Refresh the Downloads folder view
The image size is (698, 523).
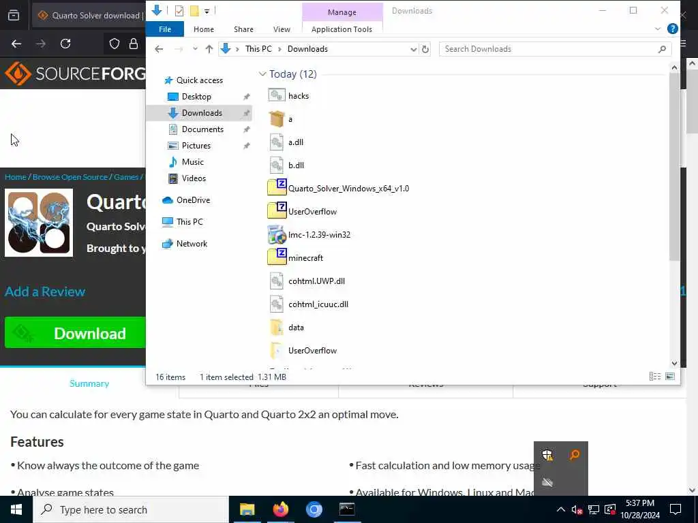point(425,49)
